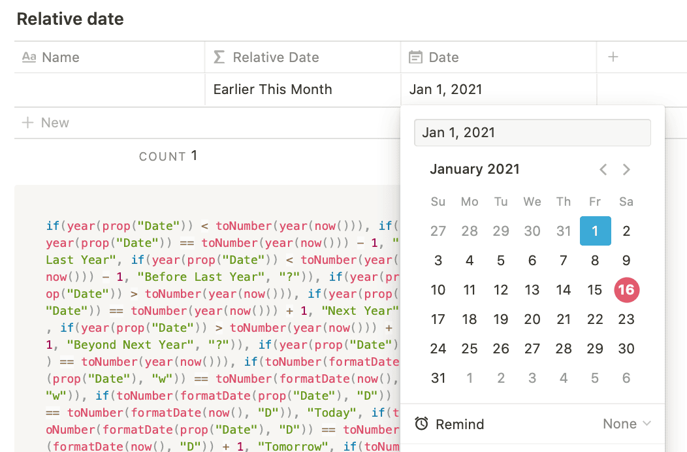Open the Remind None dropdown
Viewport: 687px width, 452px height.
point(627,424)
